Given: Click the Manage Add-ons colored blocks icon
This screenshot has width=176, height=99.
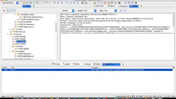Looking at the screenshot, I should click(x=82, y=3).
